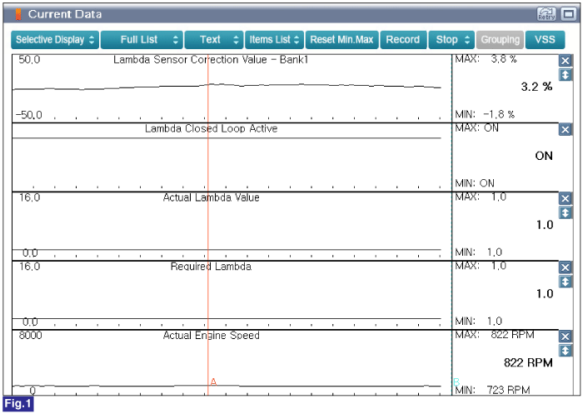Open the Text display mode dropdown
Viewport: 583px width, 414px height.
[x=214, y=40]
